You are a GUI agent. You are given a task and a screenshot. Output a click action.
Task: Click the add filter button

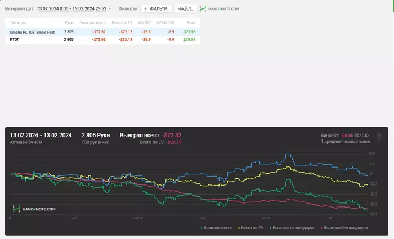tap(156, 9)
